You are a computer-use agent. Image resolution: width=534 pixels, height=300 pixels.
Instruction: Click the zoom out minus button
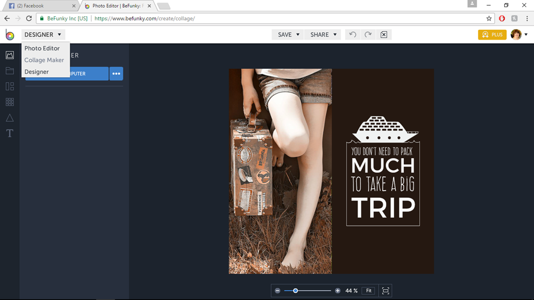(x=277, y=291)
